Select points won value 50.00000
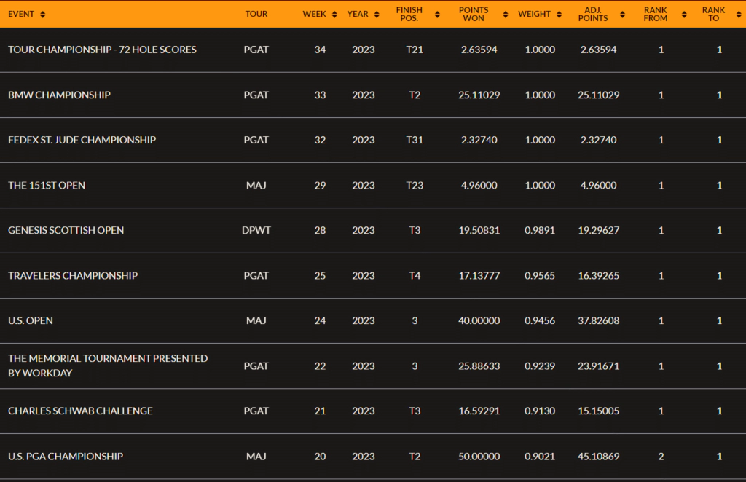746x482 pixels. 479,456
